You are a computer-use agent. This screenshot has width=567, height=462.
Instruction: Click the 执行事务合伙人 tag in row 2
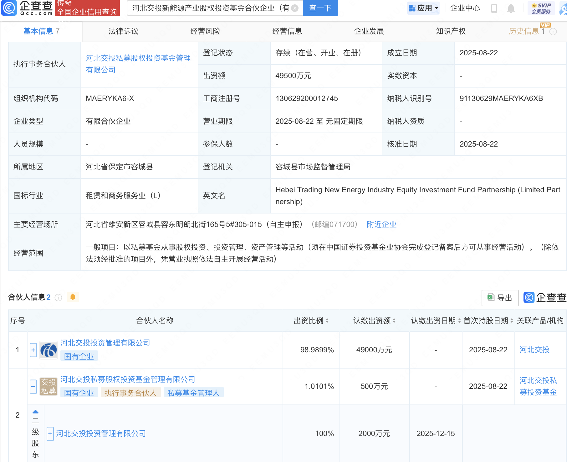[130, 393]
